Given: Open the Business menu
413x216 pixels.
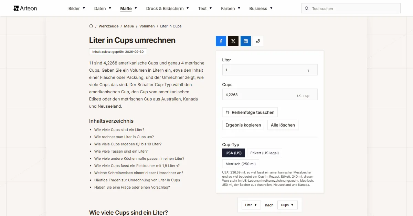Looking at the screenshot, I should tap(261, 9).
